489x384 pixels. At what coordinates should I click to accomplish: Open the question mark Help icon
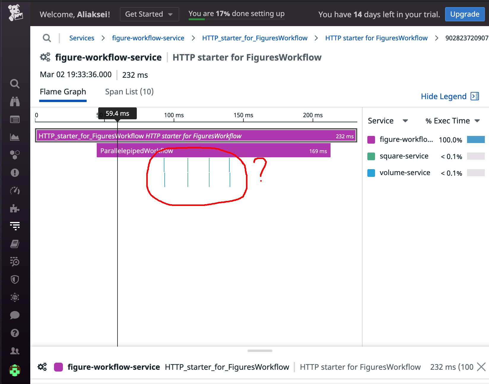pos(15,333)
